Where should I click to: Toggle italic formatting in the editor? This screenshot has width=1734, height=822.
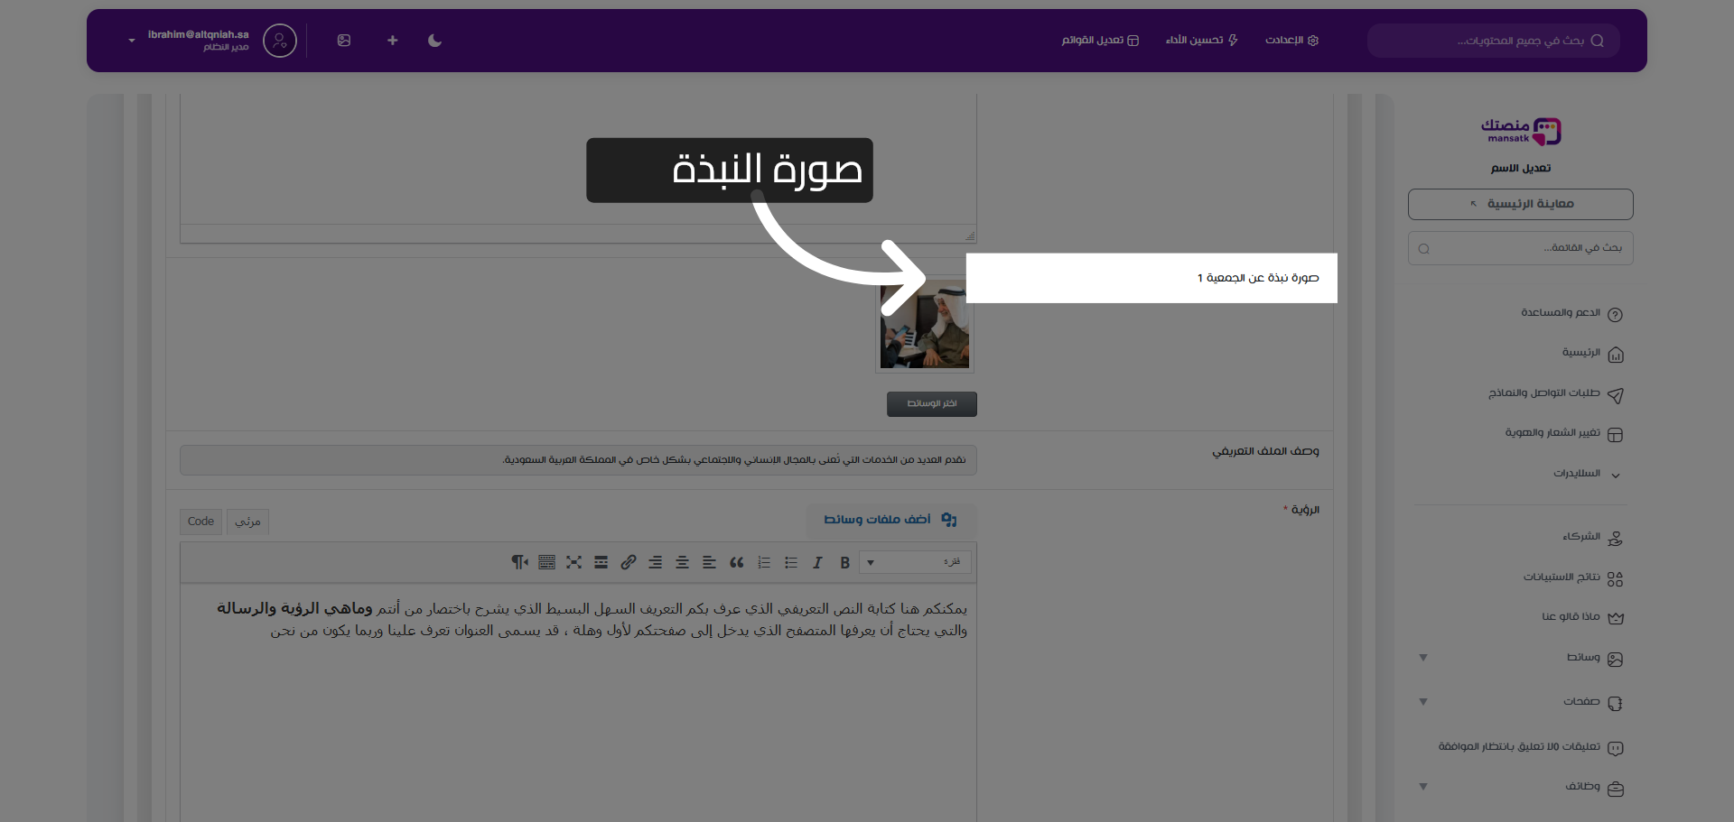coord(817,562)
